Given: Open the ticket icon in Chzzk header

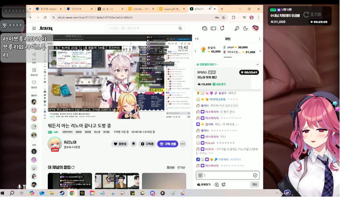Looking at the screenshot, I should click(213, 28).
